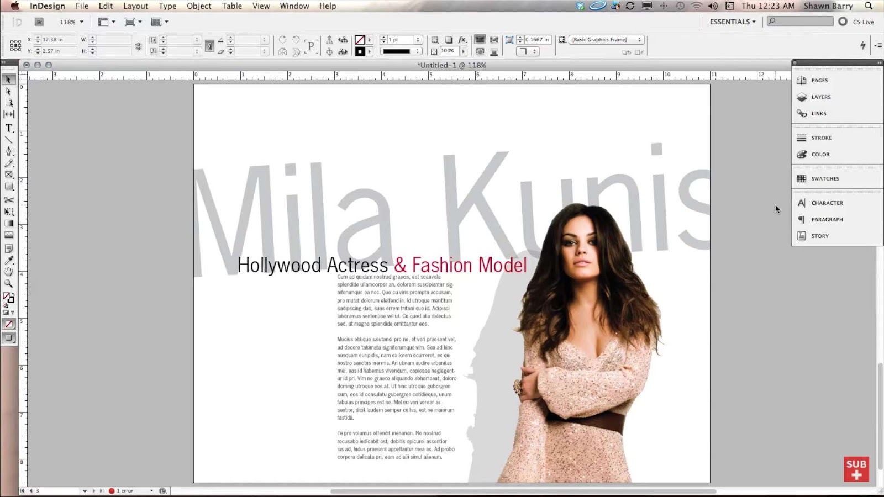Select the Free Transform tool
The width and height of the screenshot is (884, 497).
tap(8, 212)
